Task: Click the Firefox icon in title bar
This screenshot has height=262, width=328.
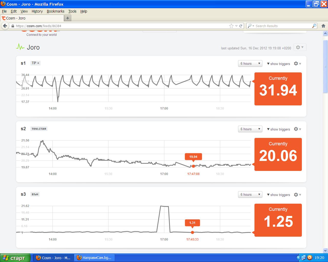Action: pos(3,4)
